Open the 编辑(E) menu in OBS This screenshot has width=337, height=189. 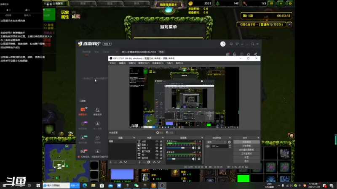click(122, 63)
